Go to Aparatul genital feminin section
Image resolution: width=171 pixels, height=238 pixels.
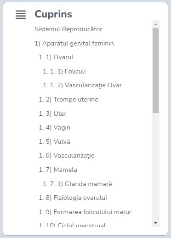(x=74, y=43)
